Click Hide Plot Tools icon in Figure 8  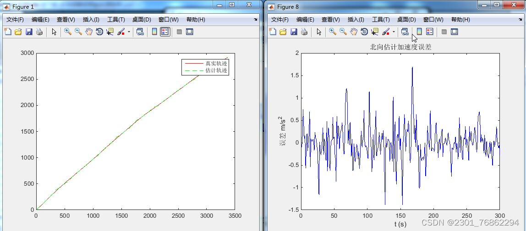pos(444,32)
